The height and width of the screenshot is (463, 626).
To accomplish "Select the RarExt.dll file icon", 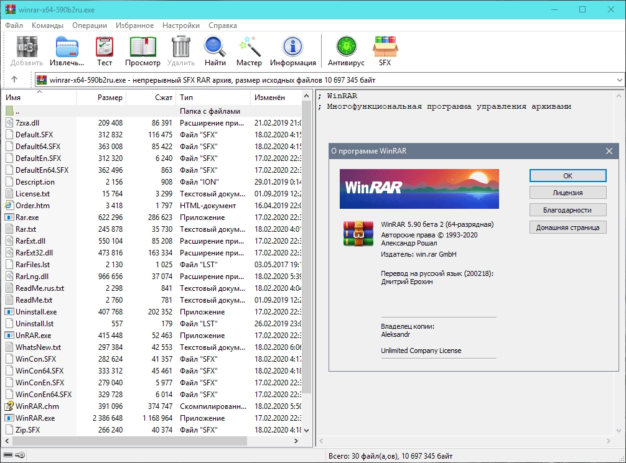I will [x=9, y=241].
